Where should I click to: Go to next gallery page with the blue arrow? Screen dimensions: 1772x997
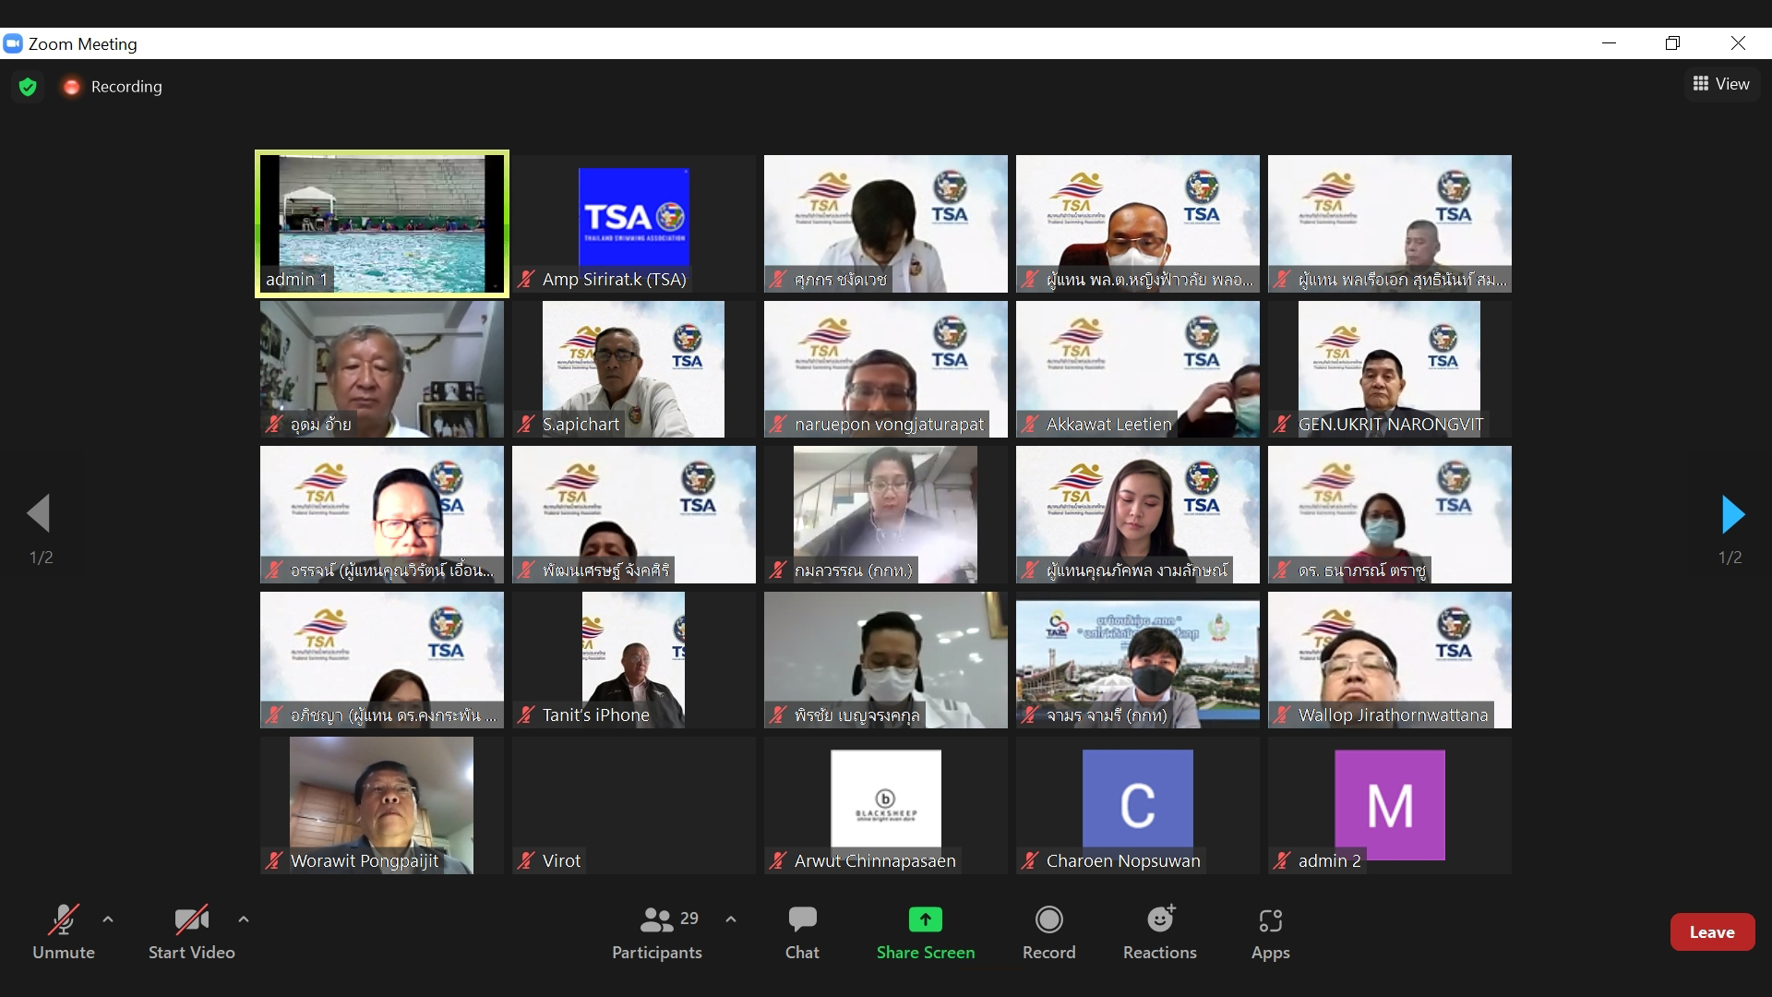pyautogui.click(x=1732, y=514)
